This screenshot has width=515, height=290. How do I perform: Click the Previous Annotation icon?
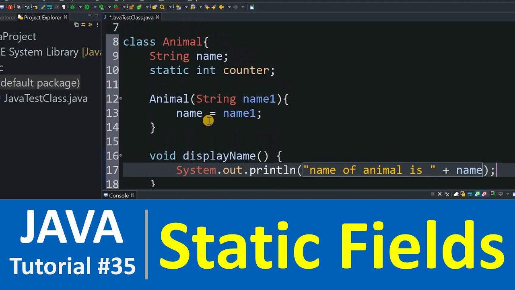[x=193, y=7]
